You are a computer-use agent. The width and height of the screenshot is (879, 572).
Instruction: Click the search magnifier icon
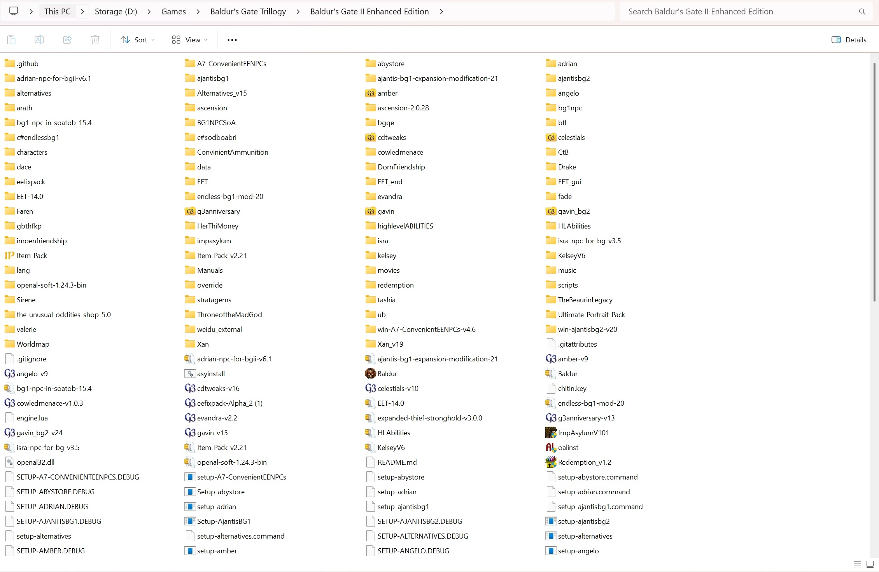click(x=862, y=12)
